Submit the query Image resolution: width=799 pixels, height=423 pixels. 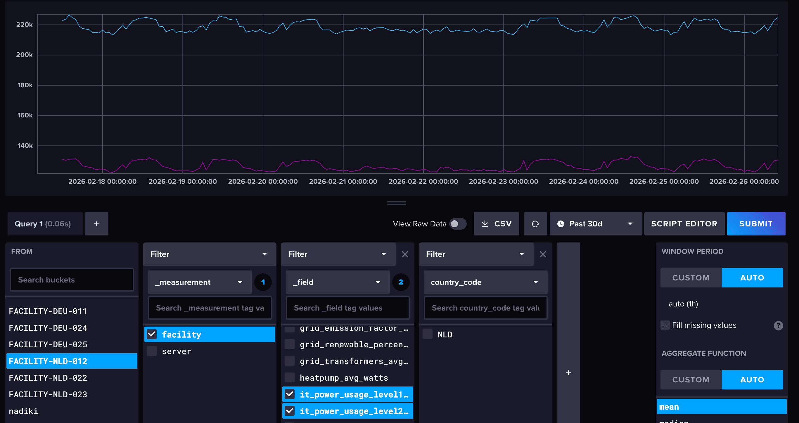click(x=756, y=223)
